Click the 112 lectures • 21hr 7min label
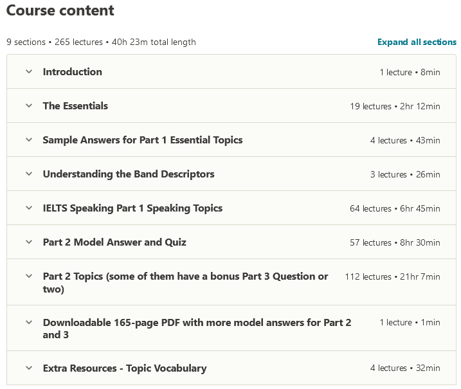This screenshot has width=461, height=389. (x=392, y=277)
